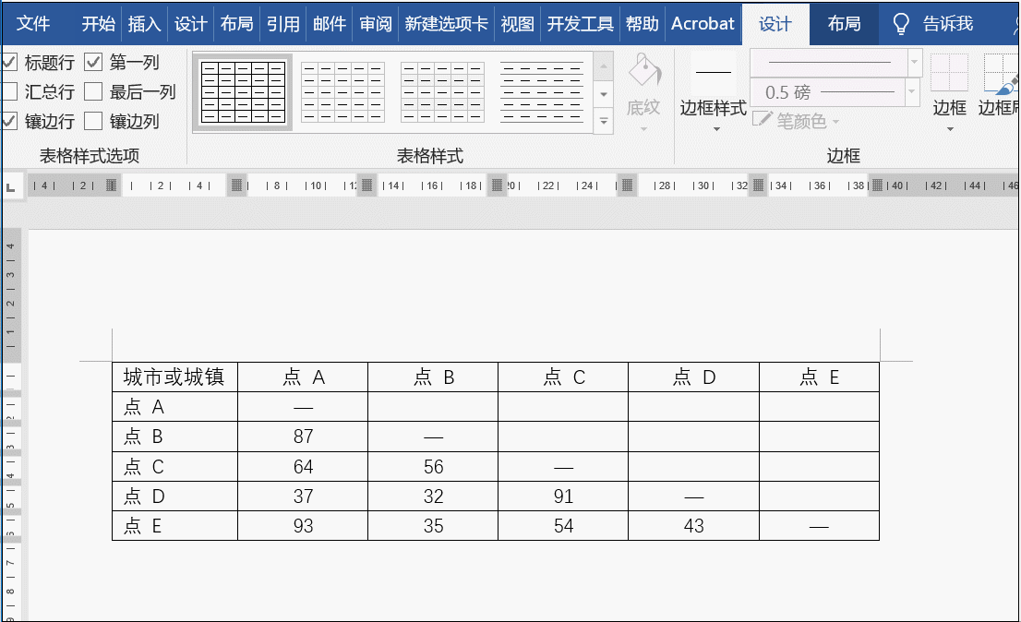Toggle the 标题行 checkbox
Viewport: 1021px width, 622px height.
pyautogui.click(x=9, y=63)
